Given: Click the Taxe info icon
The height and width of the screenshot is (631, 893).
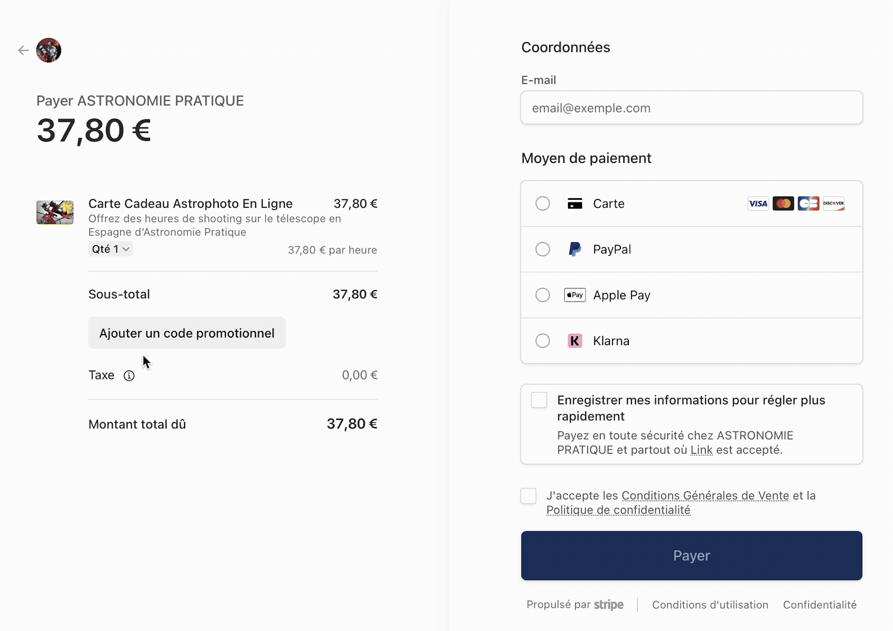Looking at the screenshot, I should (x=129, y=376).
